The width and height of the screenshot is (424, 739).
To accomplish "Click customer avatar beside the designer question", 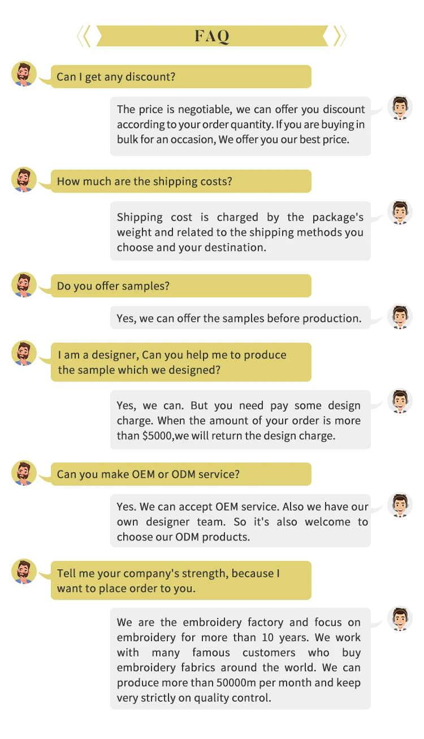I will tap(24, 353).
